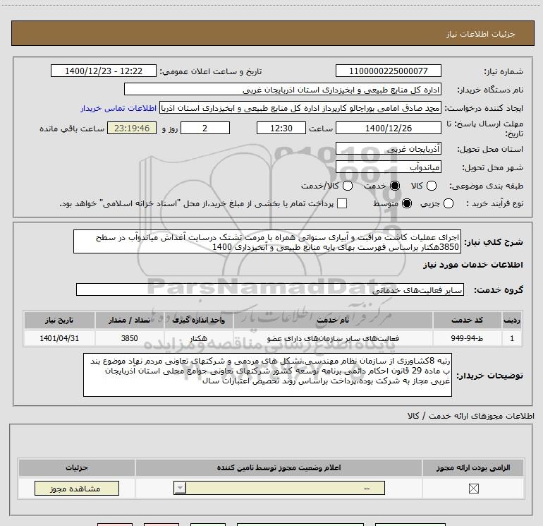The height and width of the screenshot is (526, 543).
Task: Select the کالا radio button
Action: 431,186
